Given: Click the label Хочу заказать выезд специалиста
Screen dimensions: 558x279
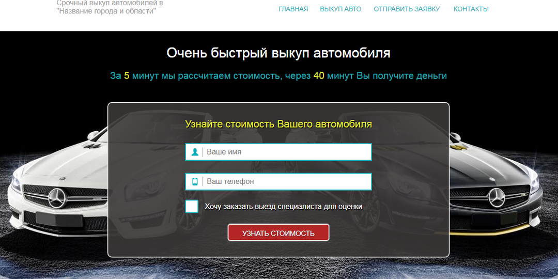Looking at the screenshot, I should pos(283,207).
